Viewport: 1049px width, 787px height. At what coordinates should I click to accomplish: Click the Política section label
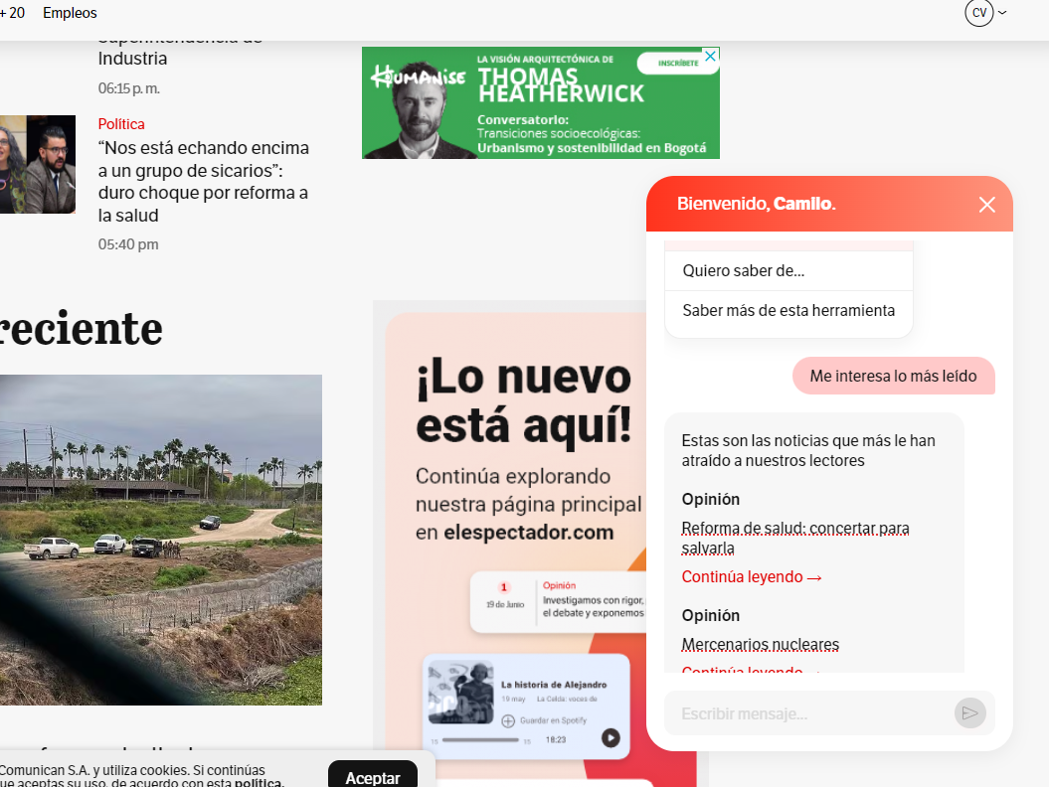pos(121,123)
